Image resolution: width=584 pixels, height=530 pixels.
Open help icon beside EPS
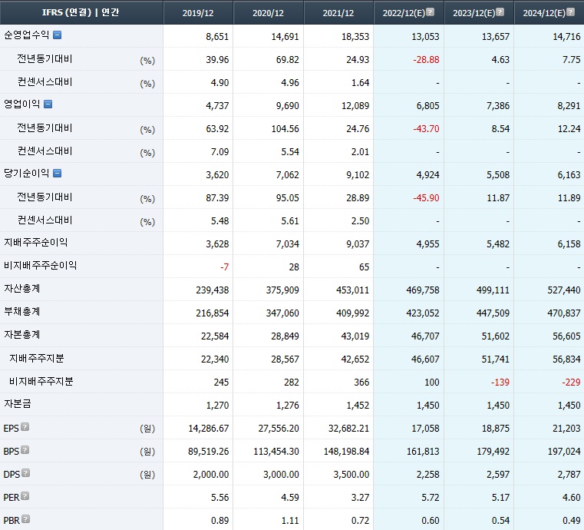pos(25,427)
